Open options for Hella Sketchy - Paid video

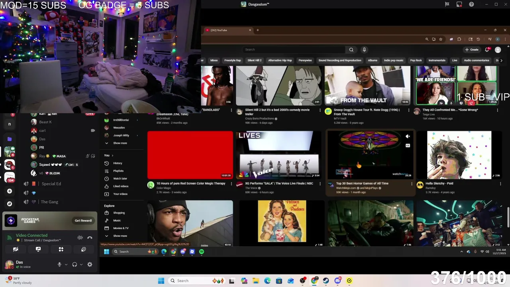(500, 184)
